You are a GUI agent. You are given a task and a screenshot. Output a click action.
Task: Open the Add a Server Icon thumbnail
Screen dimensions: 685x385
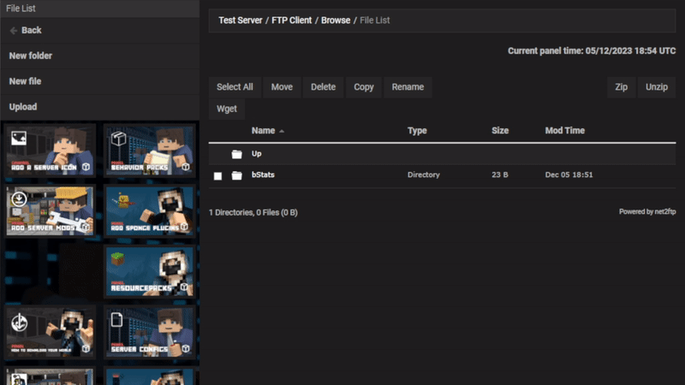(x=51, y=151)
